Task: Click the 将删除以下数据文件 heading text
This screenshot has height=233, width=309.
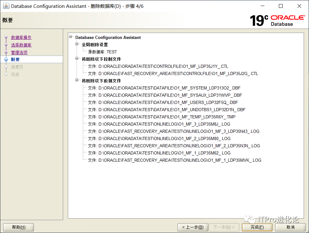Action: tap(101, 81)
